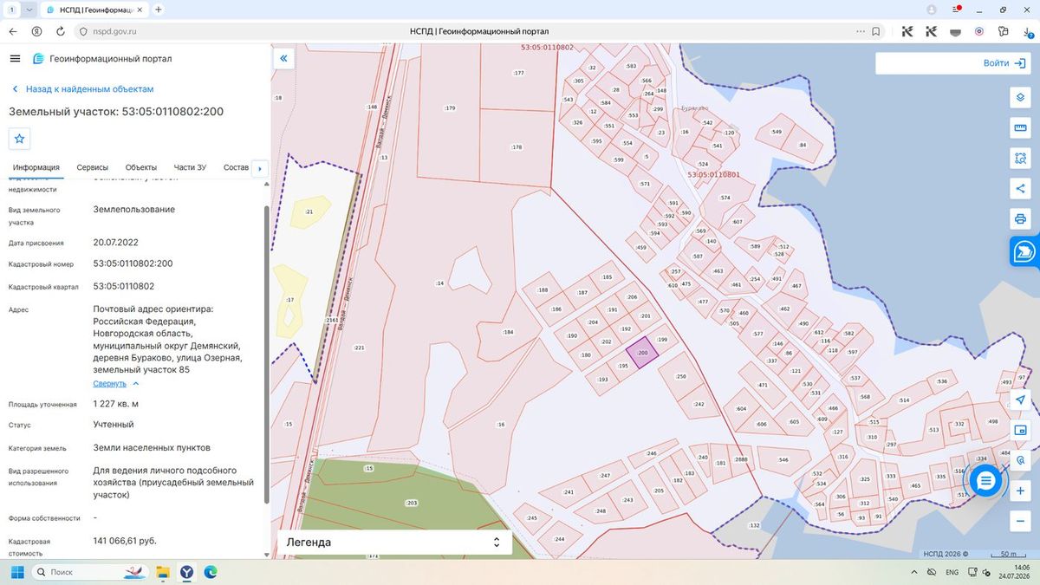Open Windows Start menu

coord(16,572)
